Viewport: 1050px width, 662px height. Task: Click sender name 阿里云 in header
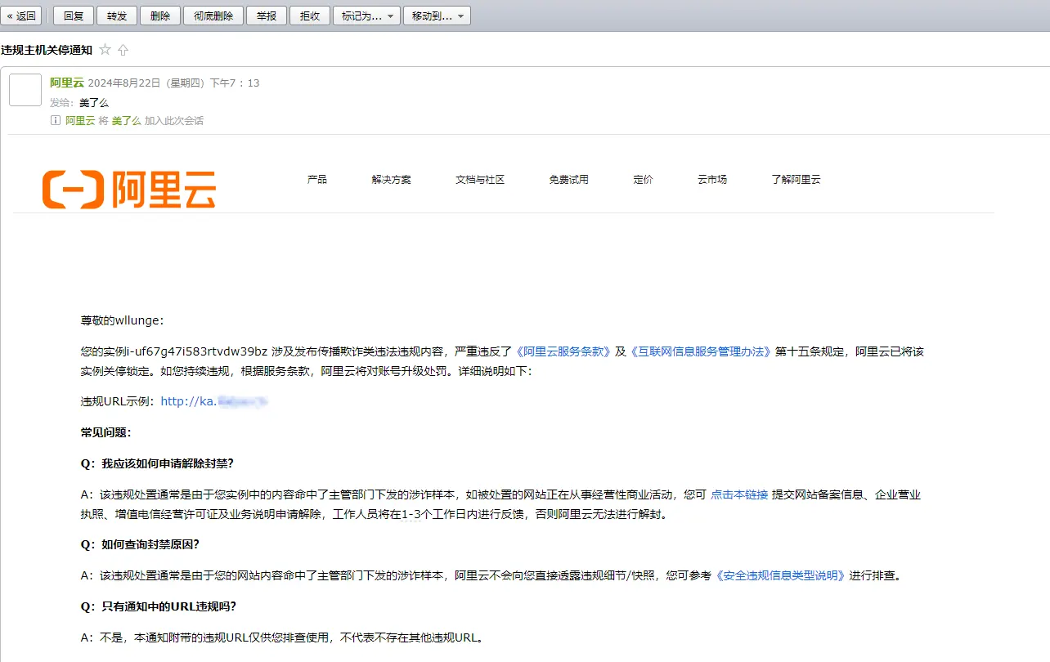[x=67, y=83]
